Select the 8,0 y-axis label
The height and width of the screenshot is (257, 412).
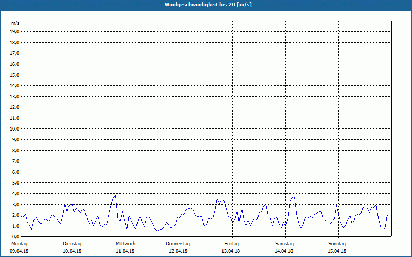pyautogui.click(x=15, y=150)
